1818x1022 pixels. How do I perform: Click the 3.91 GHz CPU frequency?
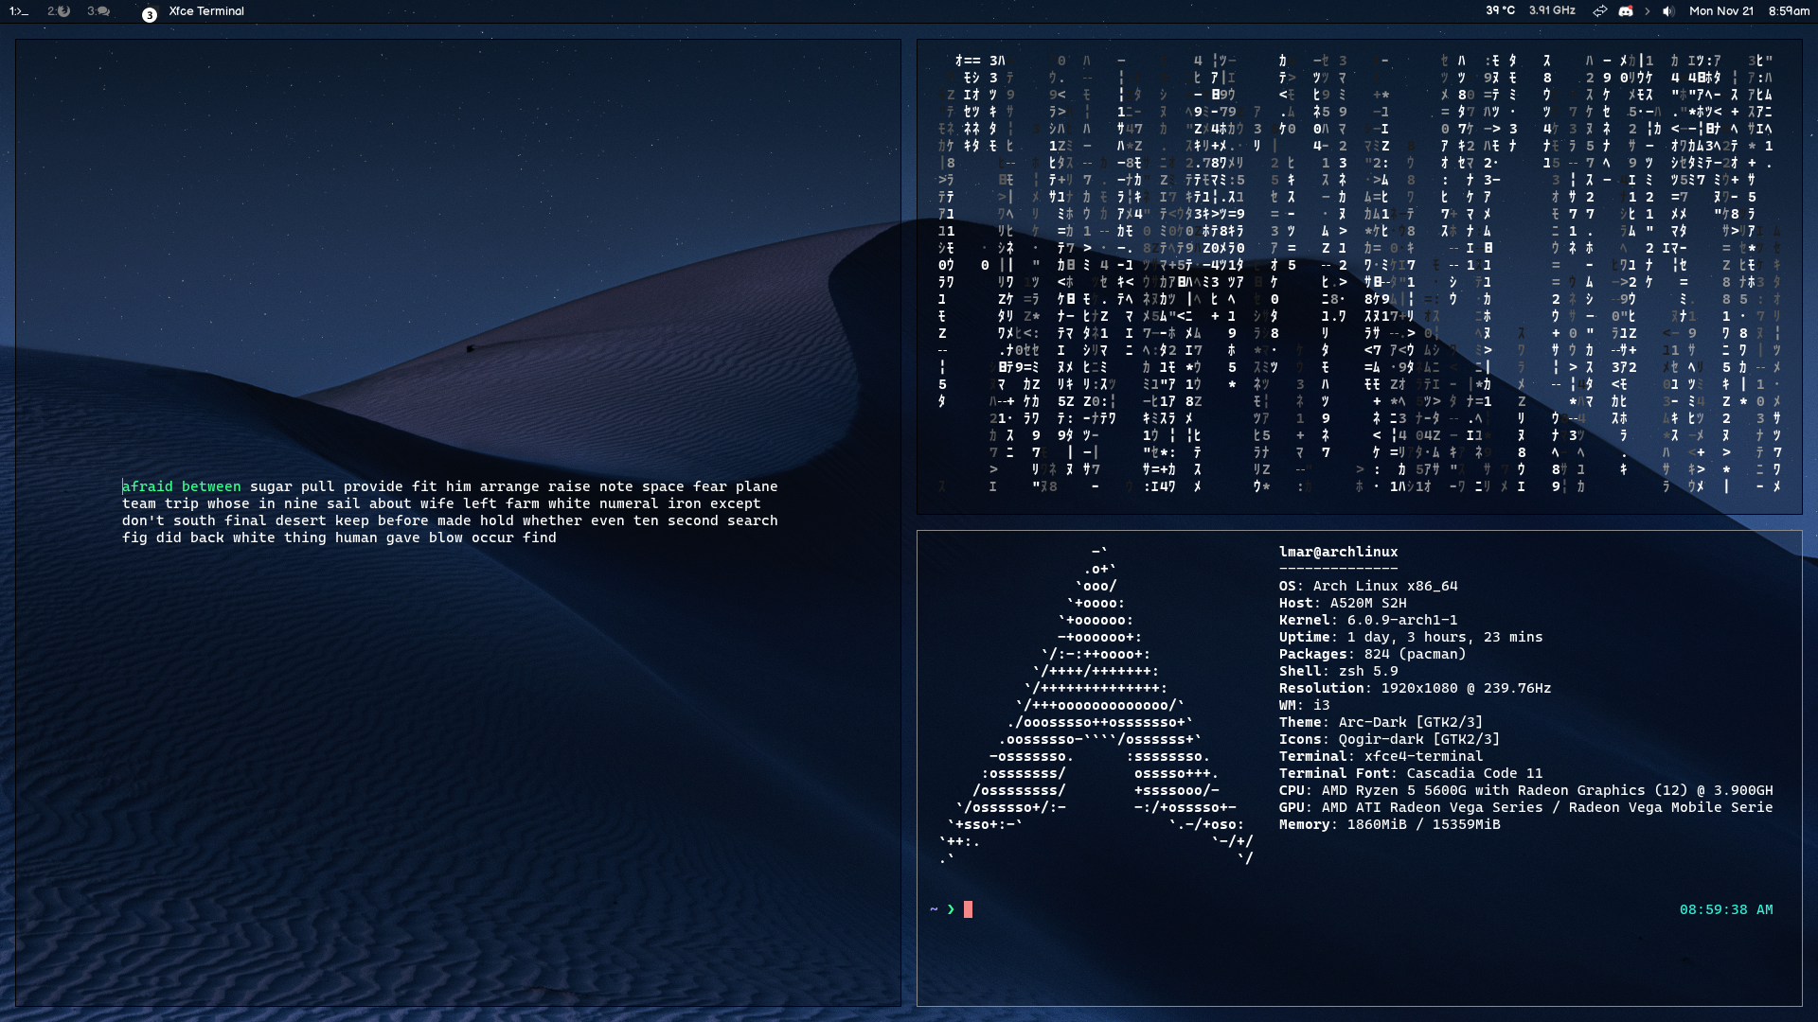tap(1552, 10)
